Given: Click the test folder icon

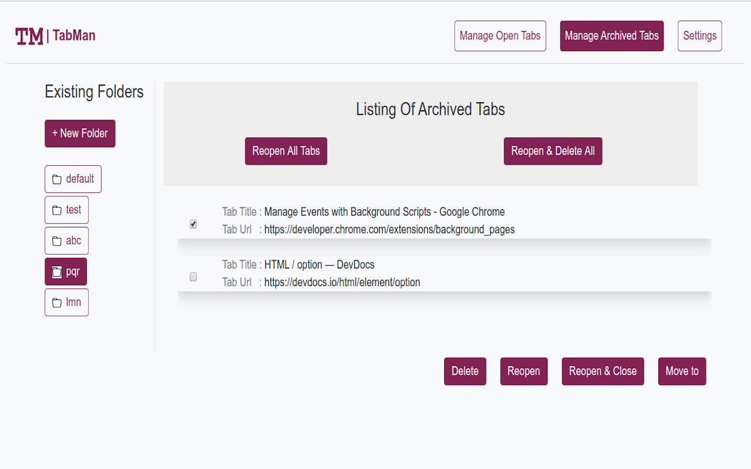Looking at the screenshot, I should pos(57,210).
